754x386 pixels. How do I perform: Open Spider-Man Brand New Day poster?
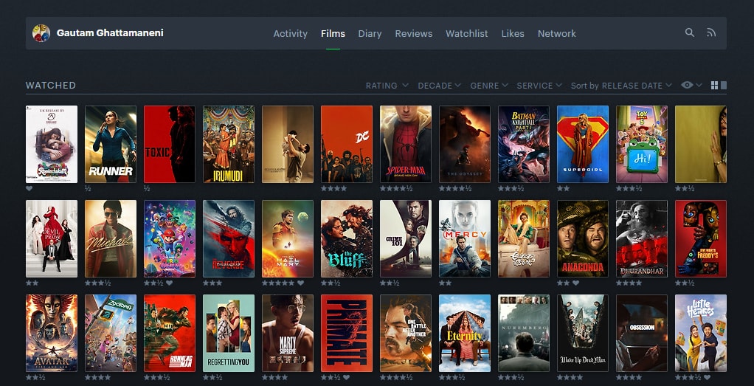[405, 145]
